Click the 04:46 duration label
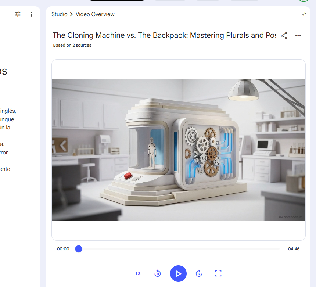The height and width of the screenshot is (287, 316). point(294,249)
